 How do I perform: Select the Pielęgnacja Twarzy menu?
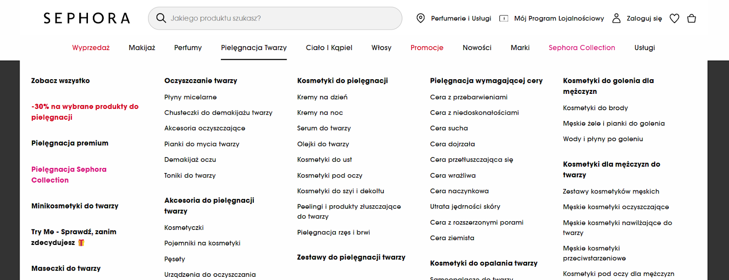[254, 48]
